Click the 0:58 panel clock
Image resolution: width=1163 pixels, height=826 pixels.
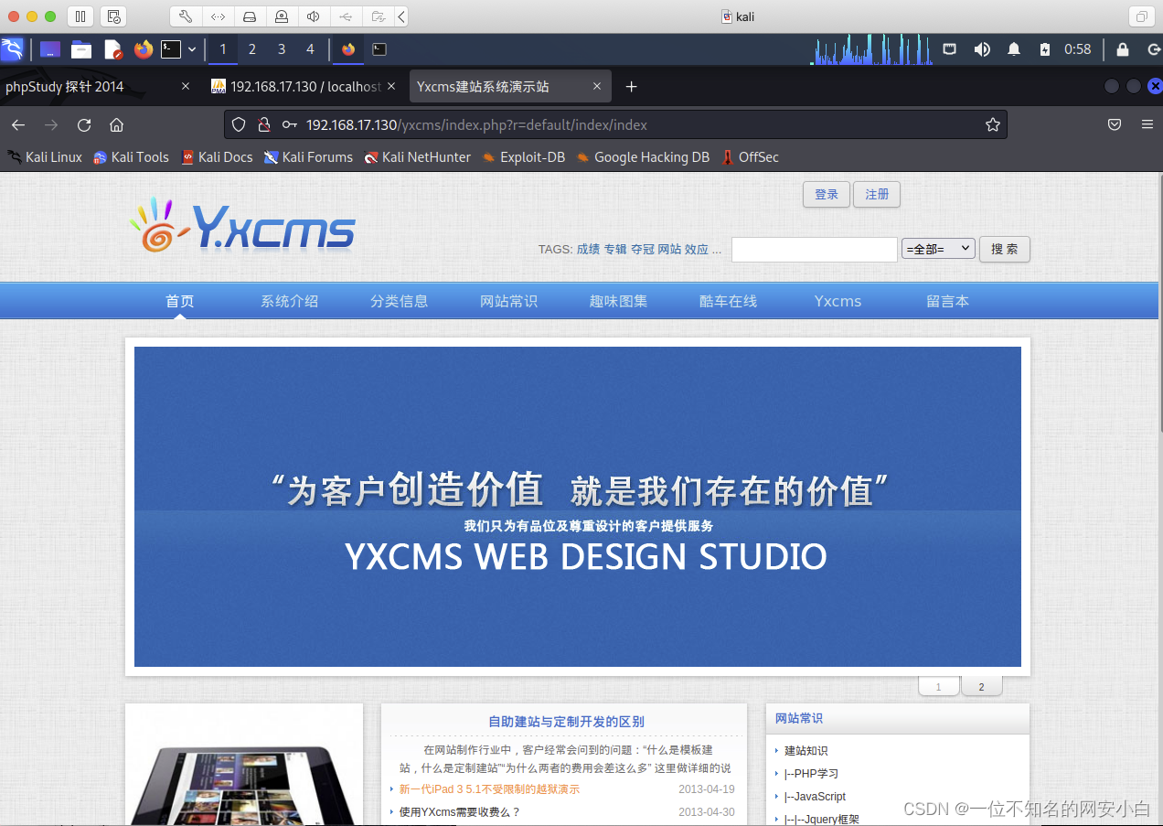(1078, 49)
